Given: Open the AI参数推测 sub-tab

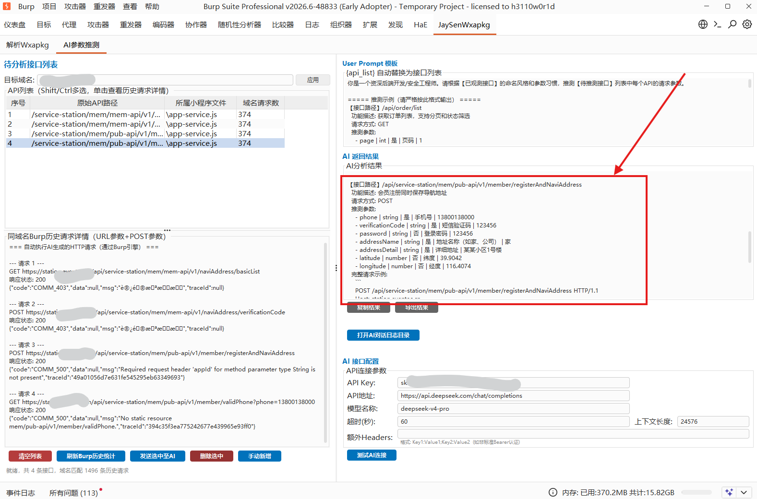Looking at the screenshot, I should pos(82,45).
